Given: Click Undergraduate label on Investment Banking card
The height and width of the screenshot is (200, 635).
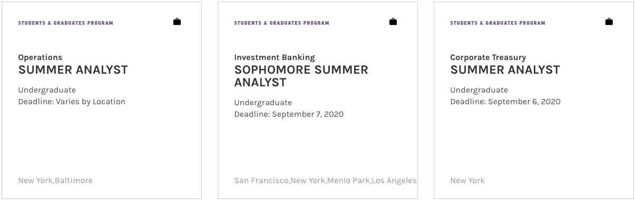Looking at the screenshot, I should point(263,103).
